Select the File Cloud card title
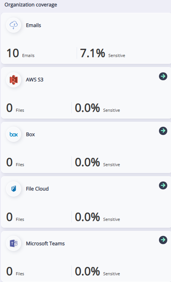The width and height of the screenshot is (171, 282). (x=37, y=189)
